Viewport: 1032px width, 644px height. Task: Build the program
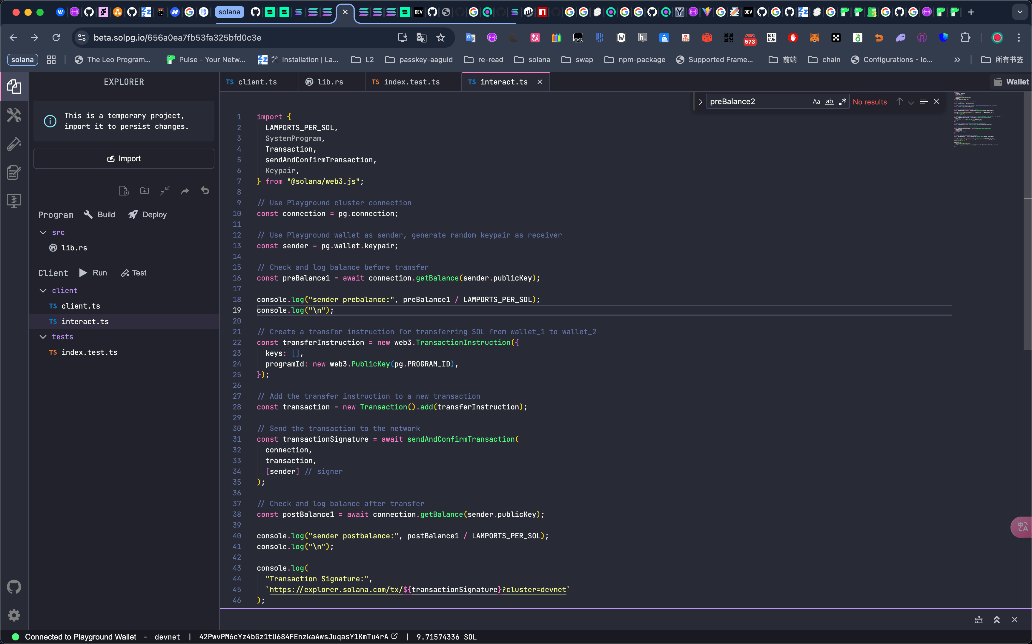(x=100, y=215)
